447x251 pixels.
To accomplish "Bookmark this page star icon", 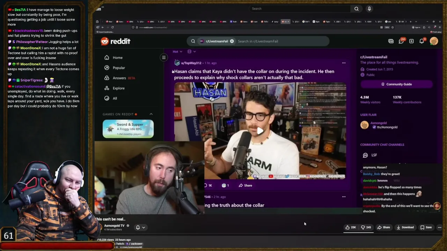I will [x=393, y=27].
